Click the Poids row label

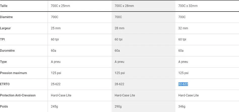pos(4,106)
